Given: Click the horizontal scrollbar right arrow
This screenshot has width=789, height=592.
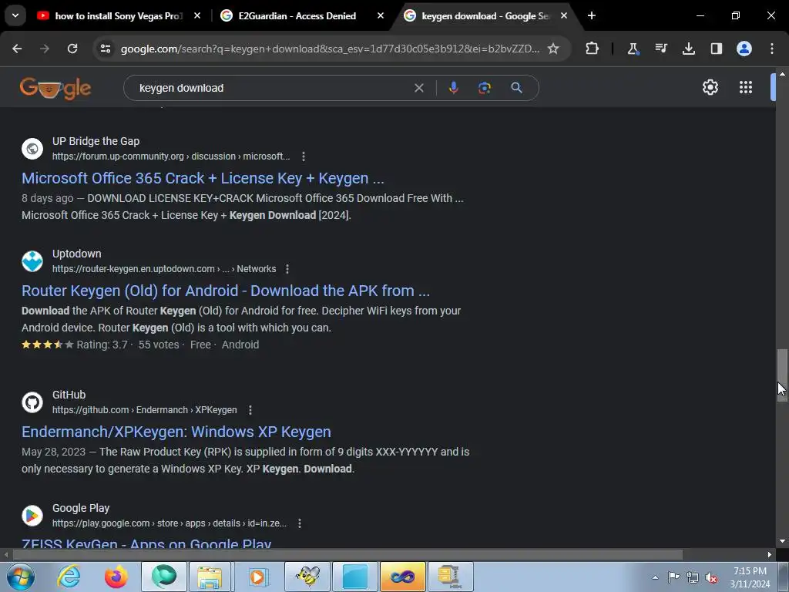Looking at the screenshot, I should tap(770, 555).
